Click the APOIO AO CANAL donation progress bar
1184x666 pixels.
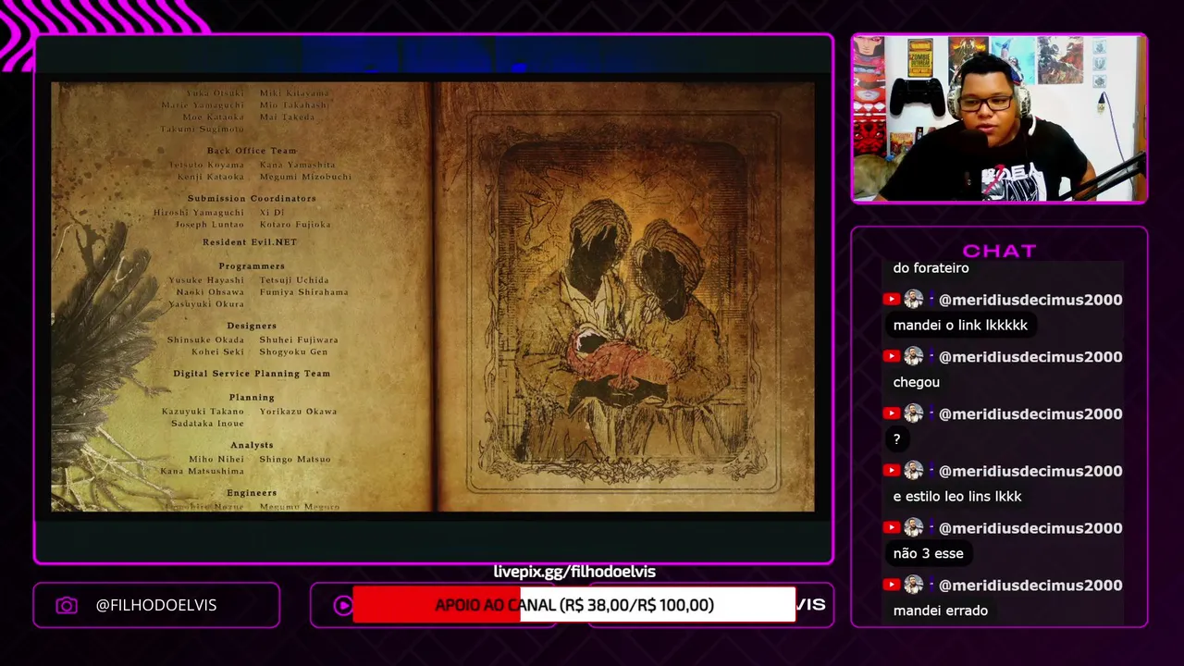pos(573,605)
